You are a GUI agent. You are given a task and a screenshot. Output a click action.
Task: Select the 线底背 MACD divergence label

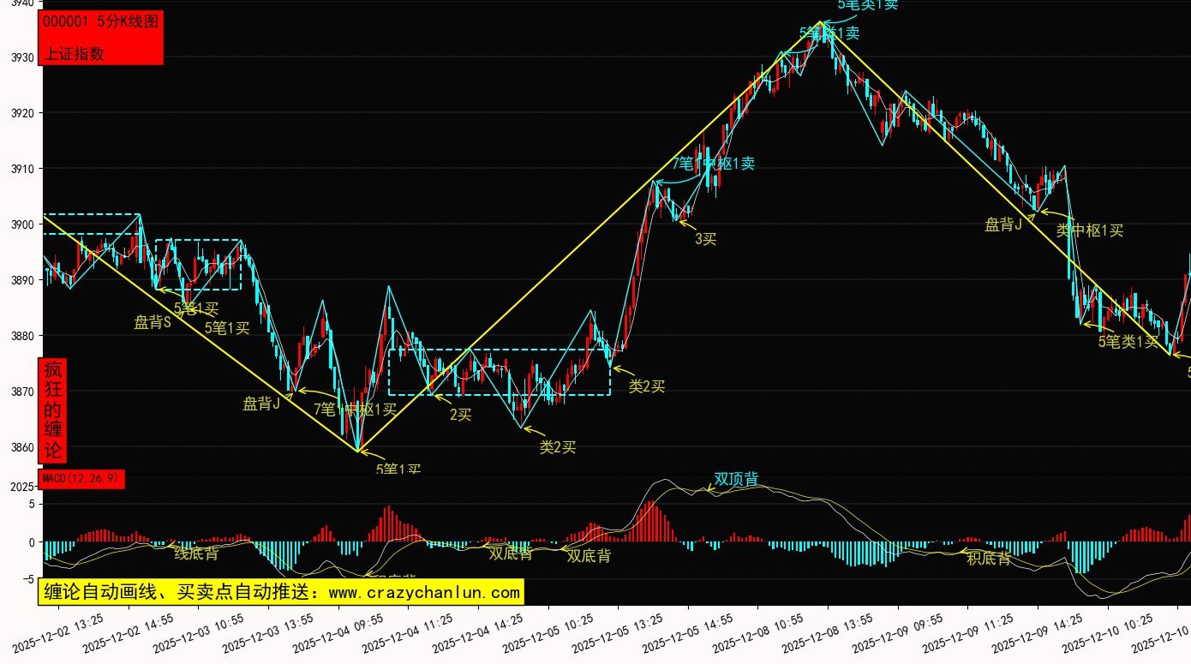coord(196,553)
